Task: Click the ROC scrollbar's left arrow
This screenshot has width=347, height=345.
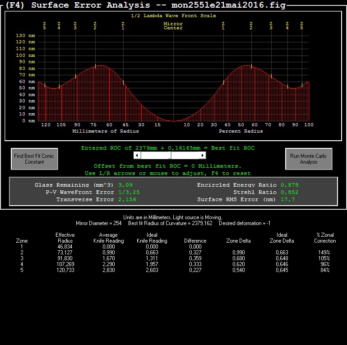Action: point(137,155)
